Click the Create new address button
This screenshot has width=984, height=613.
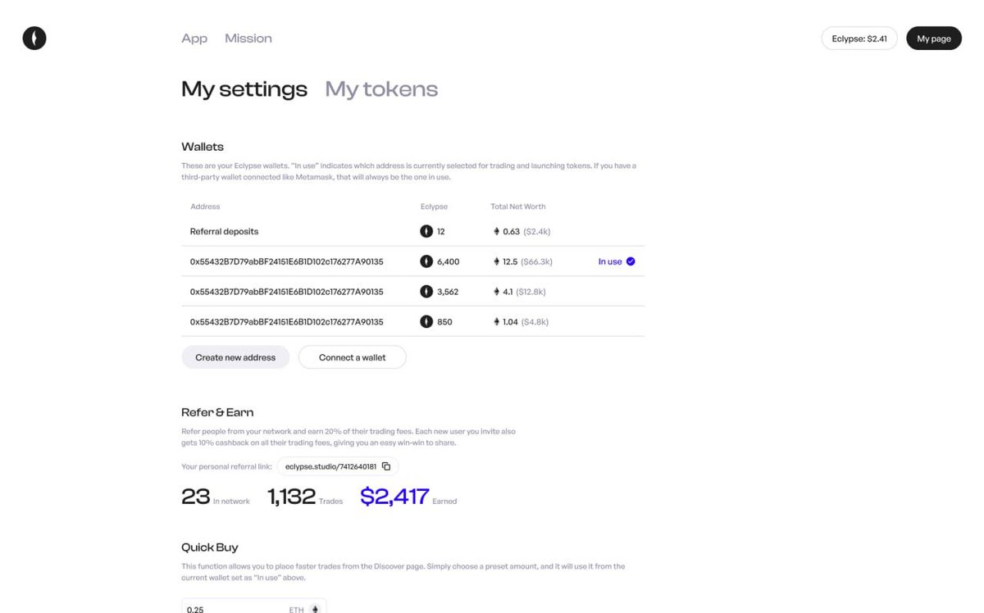click(x=235, y=356)
